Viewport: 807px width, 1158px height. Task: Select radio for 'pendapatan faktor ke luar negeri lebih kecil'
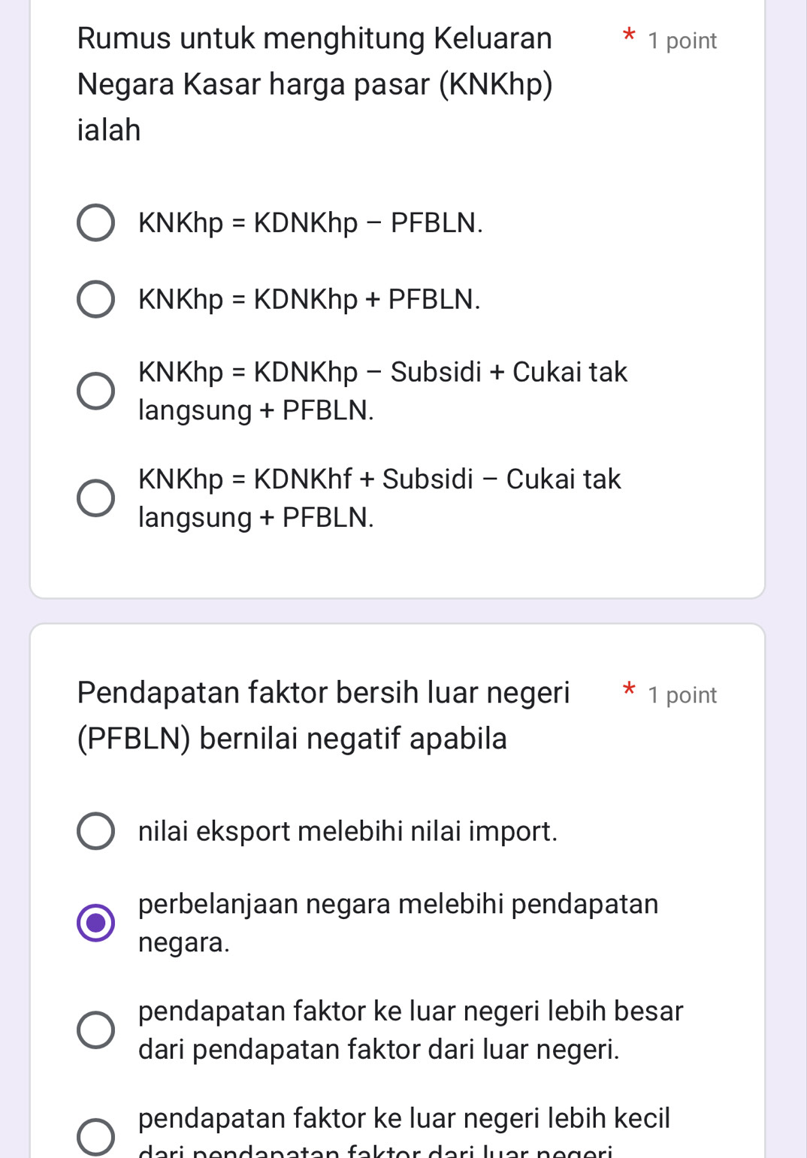click(x=96, y=1136)
